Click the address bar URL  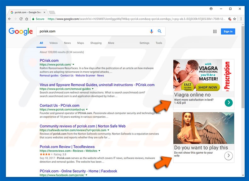coord(136,19)
